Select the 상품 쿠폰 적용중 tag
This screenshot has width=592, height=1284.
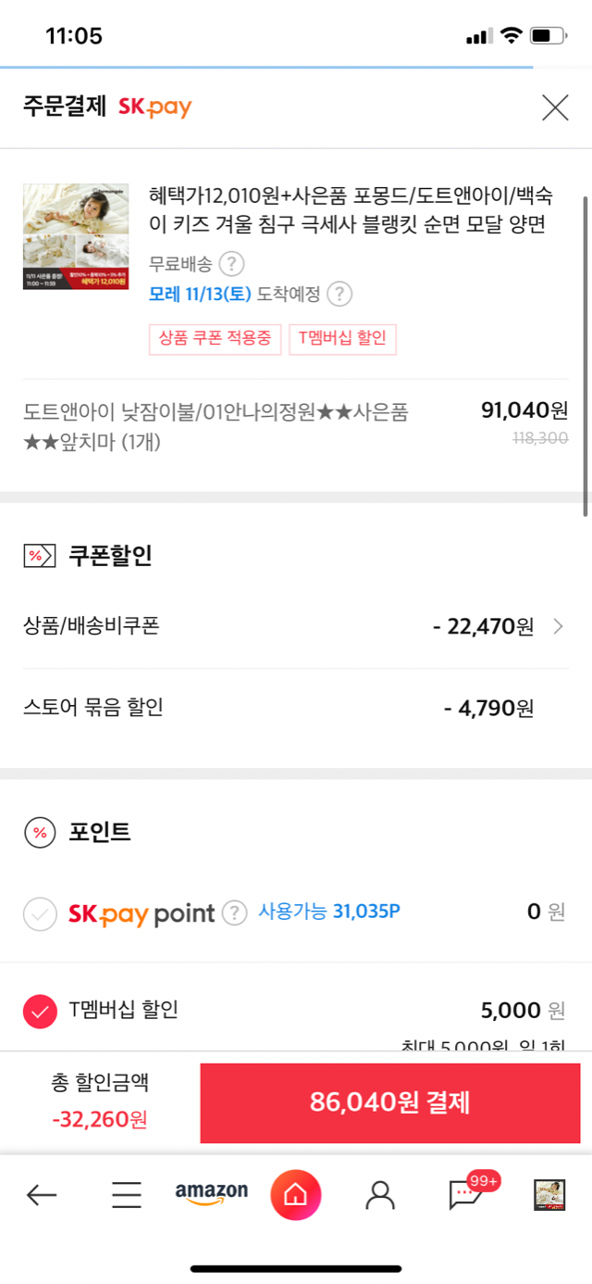[x=215, y=339]
